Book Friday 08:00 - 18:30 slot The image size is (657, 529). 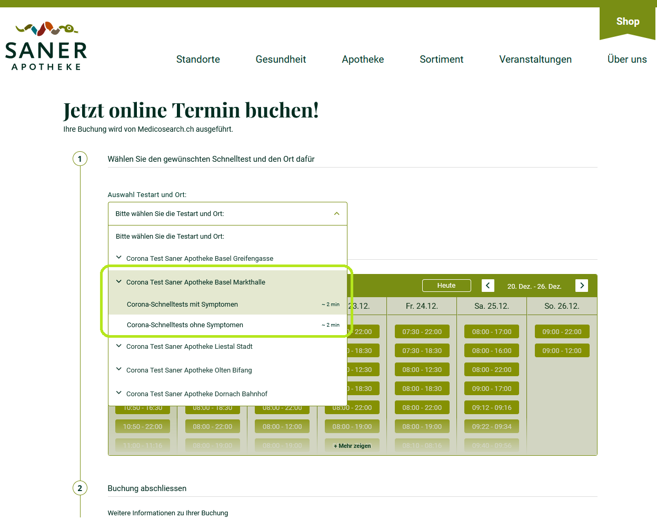pos(422,389)
